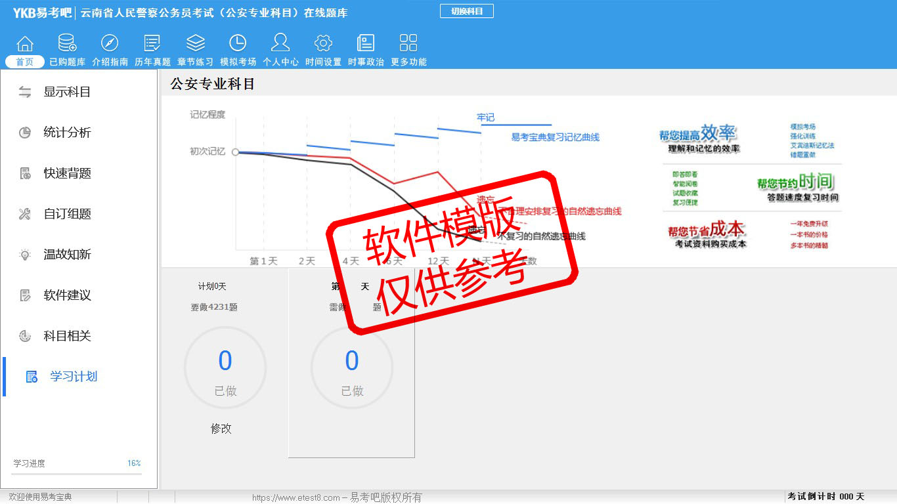
Task: Open 时间设置 gear icon
Action: point(323,44)
